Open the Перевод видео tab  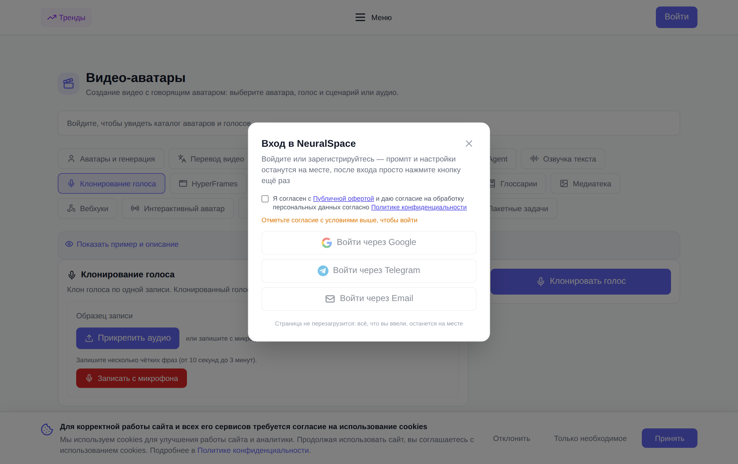click(211, 159)
